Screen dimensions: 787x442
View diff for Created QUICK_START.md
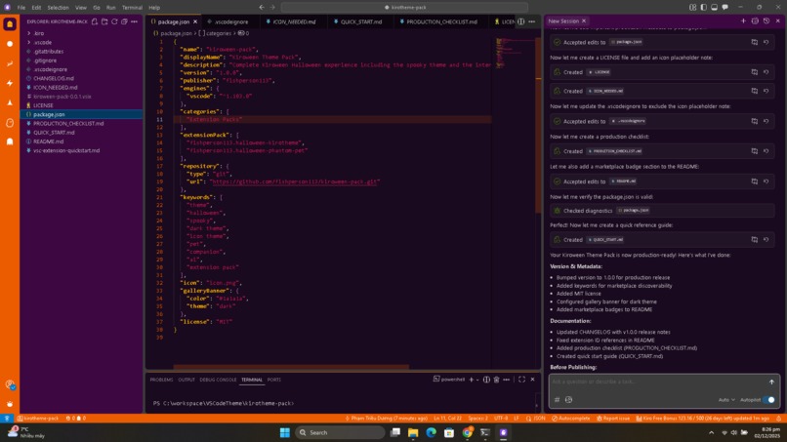pyautogui.click(x=755, y=239)
